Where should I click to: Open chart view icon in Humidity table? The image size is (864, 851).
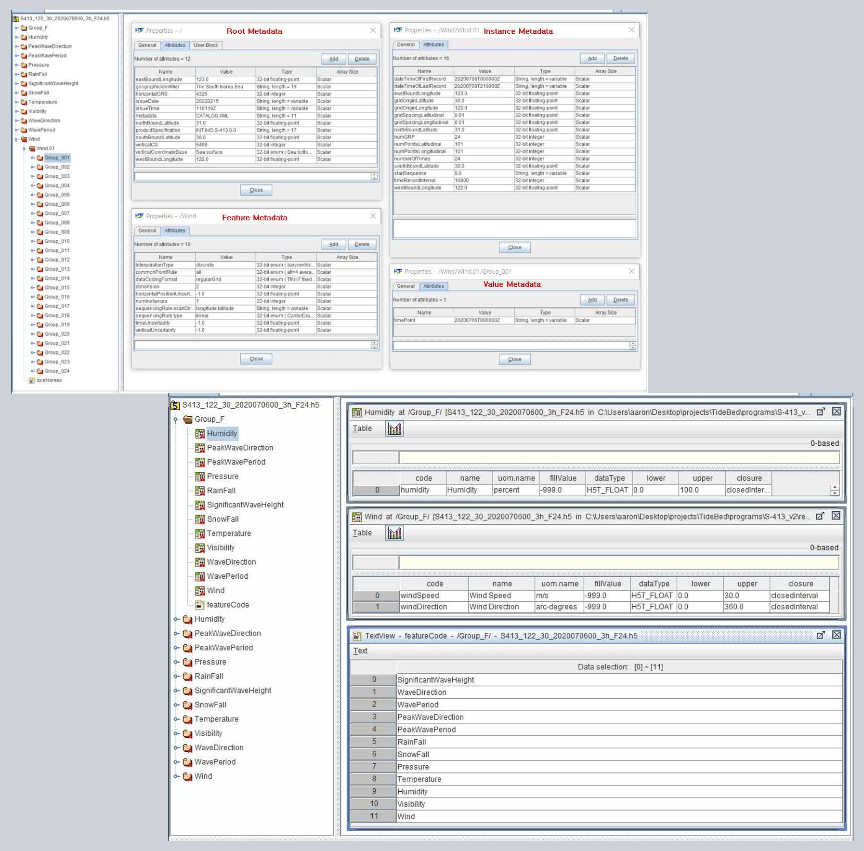coord(394,428)
